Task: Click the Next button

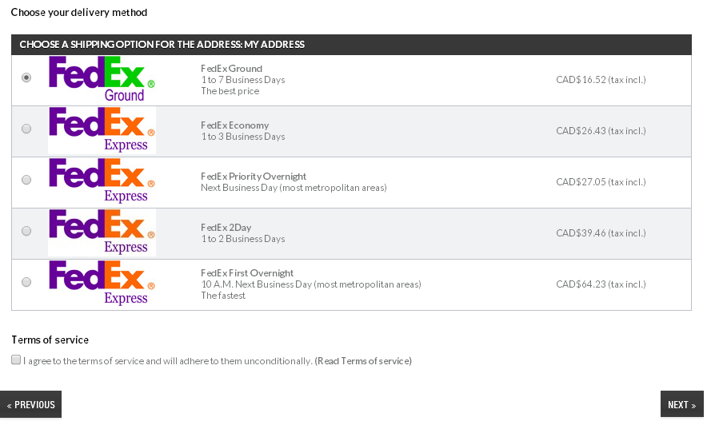Action: (x=681, y=404)
